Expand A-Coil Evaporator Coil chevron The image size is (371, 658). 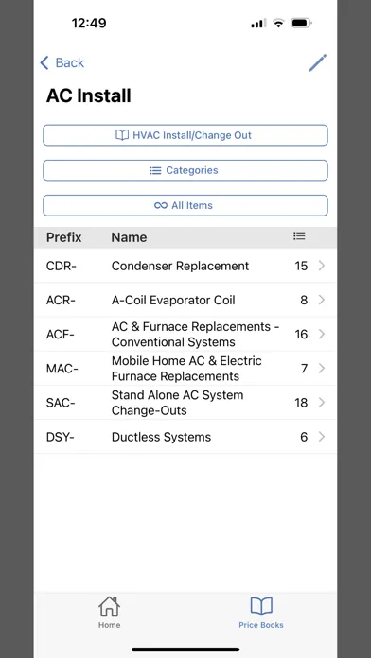[322, 300]
